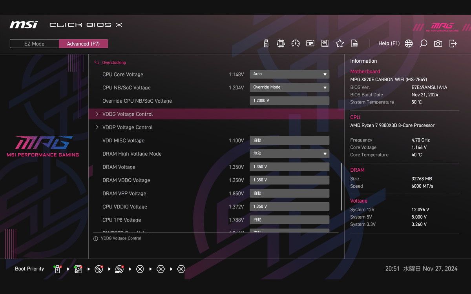471x294 pixels.
Task: Click the 4.70 GHz CPU frequency value
Action: tap(420, 140)
